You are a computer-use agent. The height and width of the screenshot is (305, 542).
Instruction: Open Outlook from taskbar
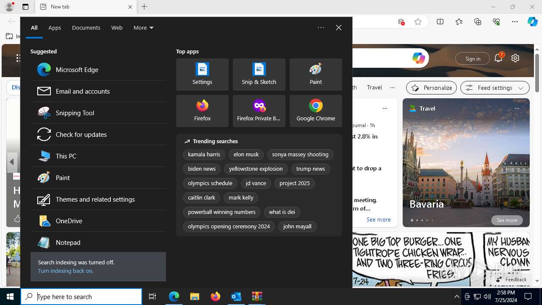click(x=236, y=297)
